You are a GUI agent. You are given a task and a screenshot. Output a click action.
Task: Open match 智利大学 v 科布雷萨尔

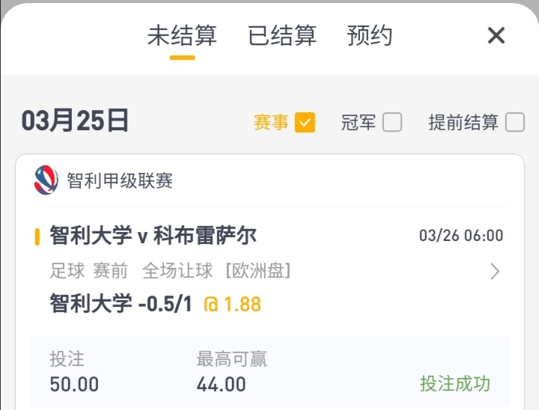[x=153, y=236]
